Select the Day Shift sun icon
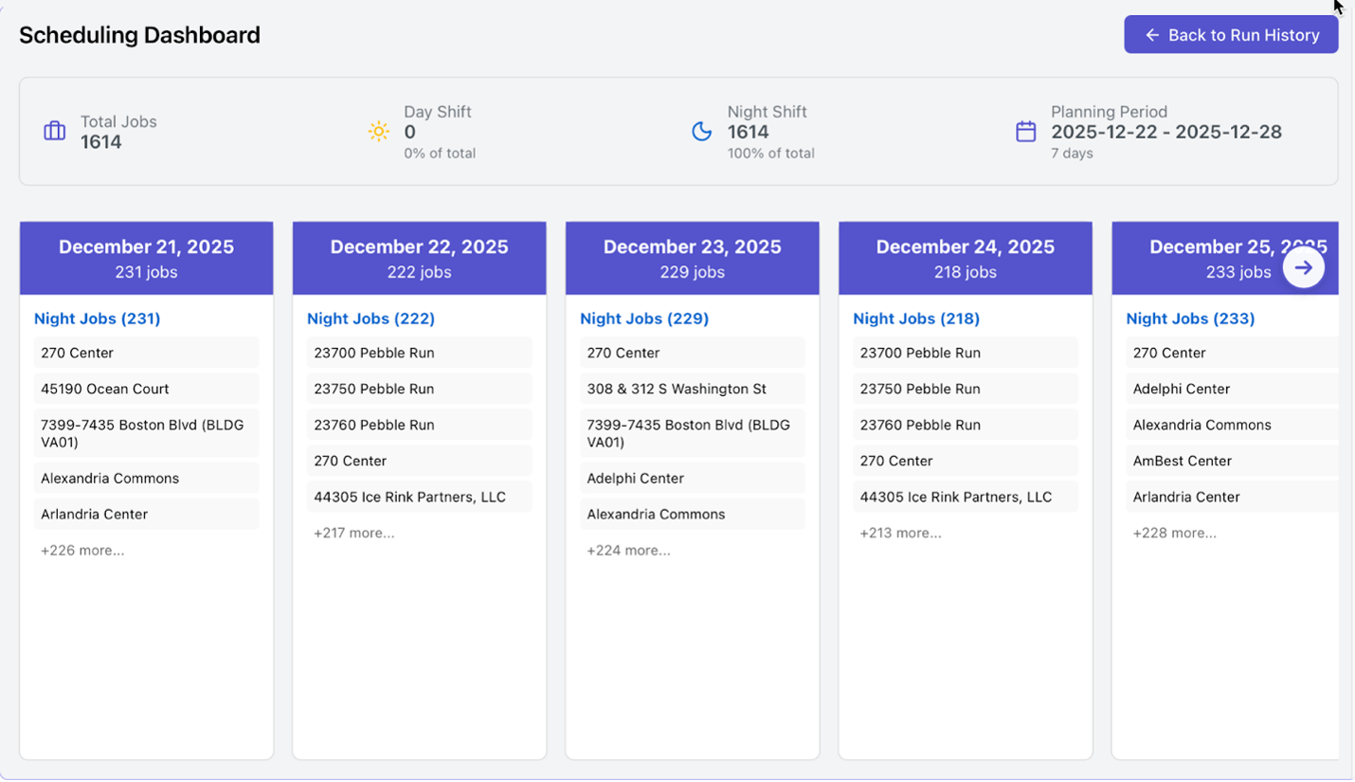Image resolution: width=1355 pixels, height=782 pixels. tap(379, 132)
